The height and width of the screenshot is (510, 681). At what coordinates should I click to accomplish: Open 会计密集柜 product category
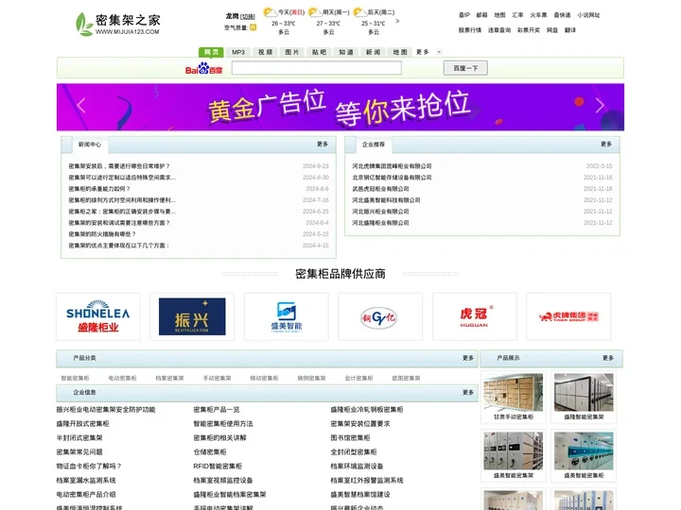click(x=359, y=378)
